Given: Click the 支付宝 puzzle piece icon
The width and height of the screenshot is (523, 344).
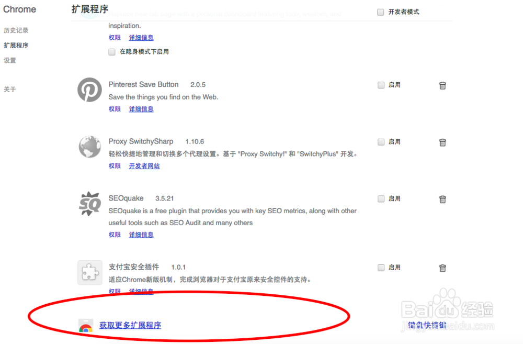Looking at the screenshot, I should [90, 272].
